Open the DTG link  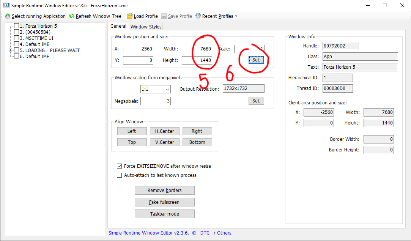click(205, 233)
